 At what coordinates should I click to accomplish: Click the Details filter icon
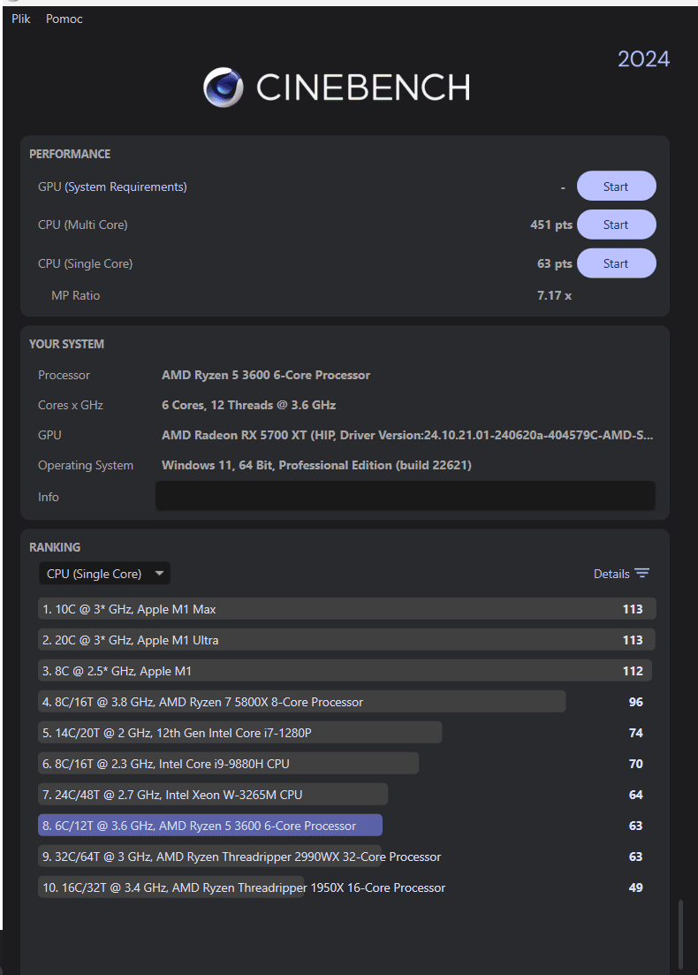click(642, 574)
